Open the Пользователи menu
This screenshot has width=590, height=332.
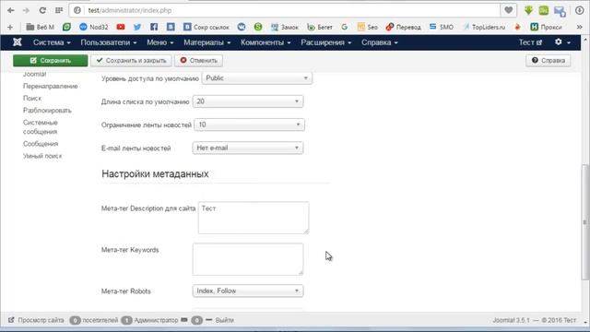point(109,42)
